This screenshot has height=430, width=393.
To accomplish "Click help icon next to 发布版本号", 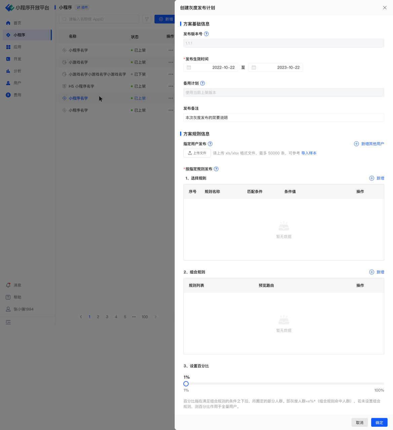I will pos(206,34).
